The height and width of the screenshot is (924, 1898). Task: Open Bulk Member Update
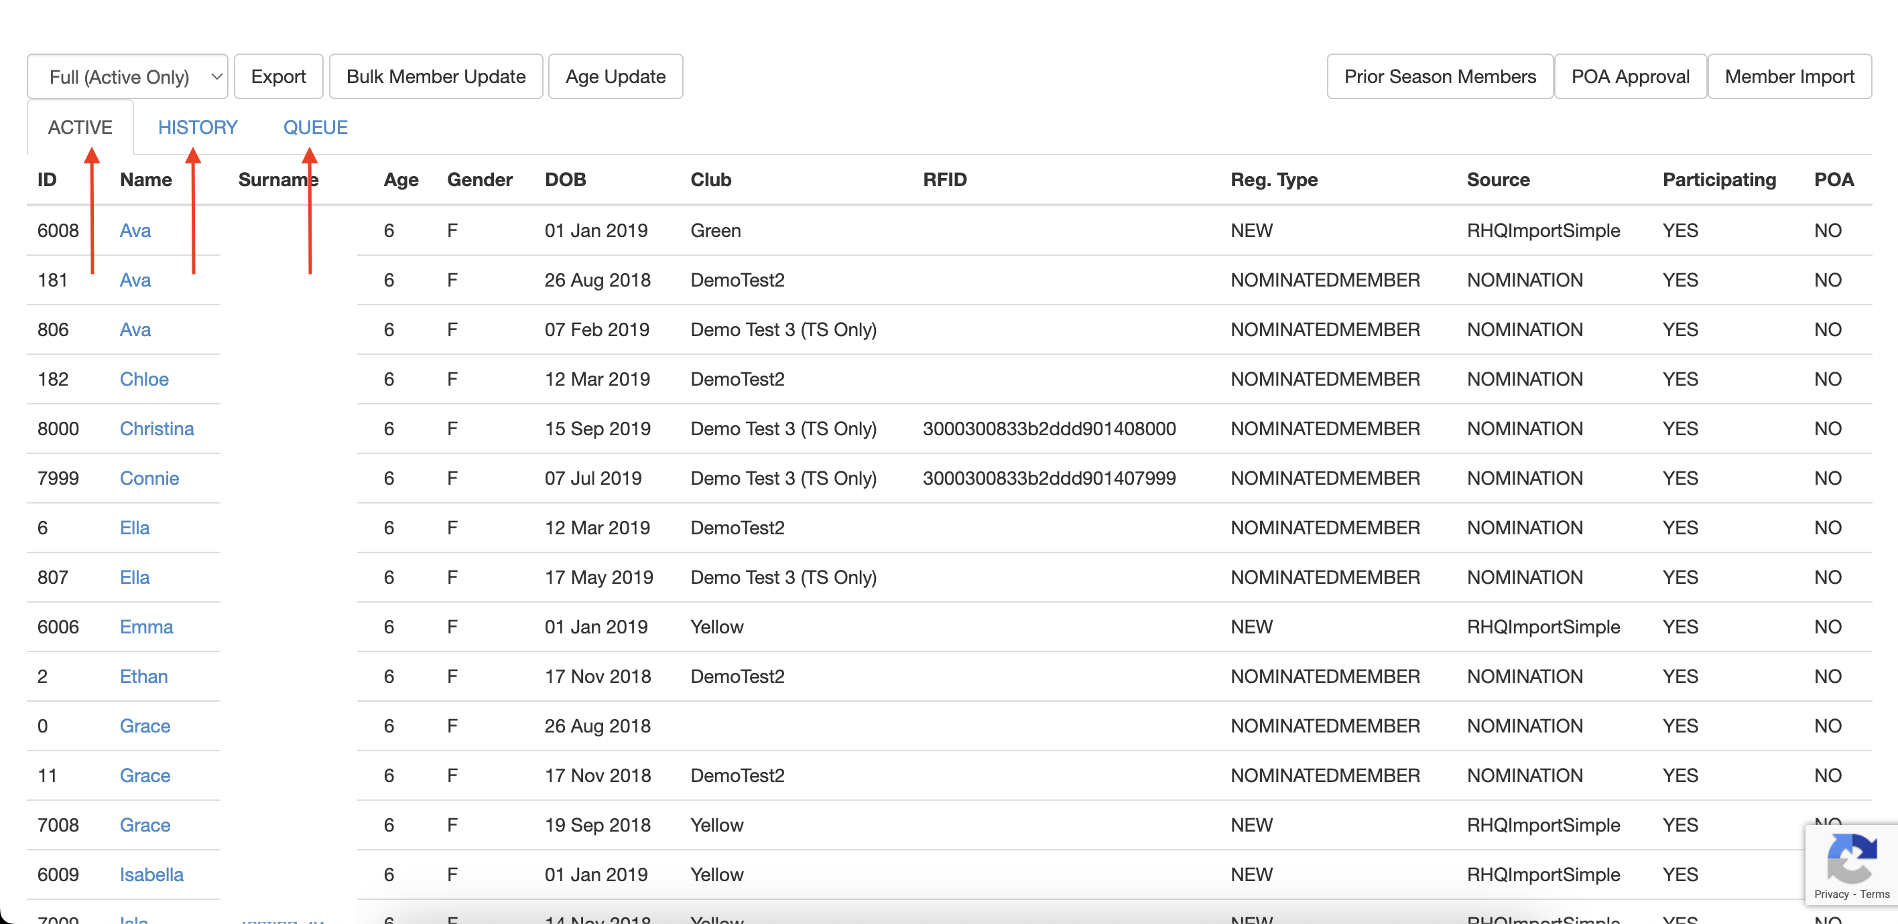pos(436,76)
